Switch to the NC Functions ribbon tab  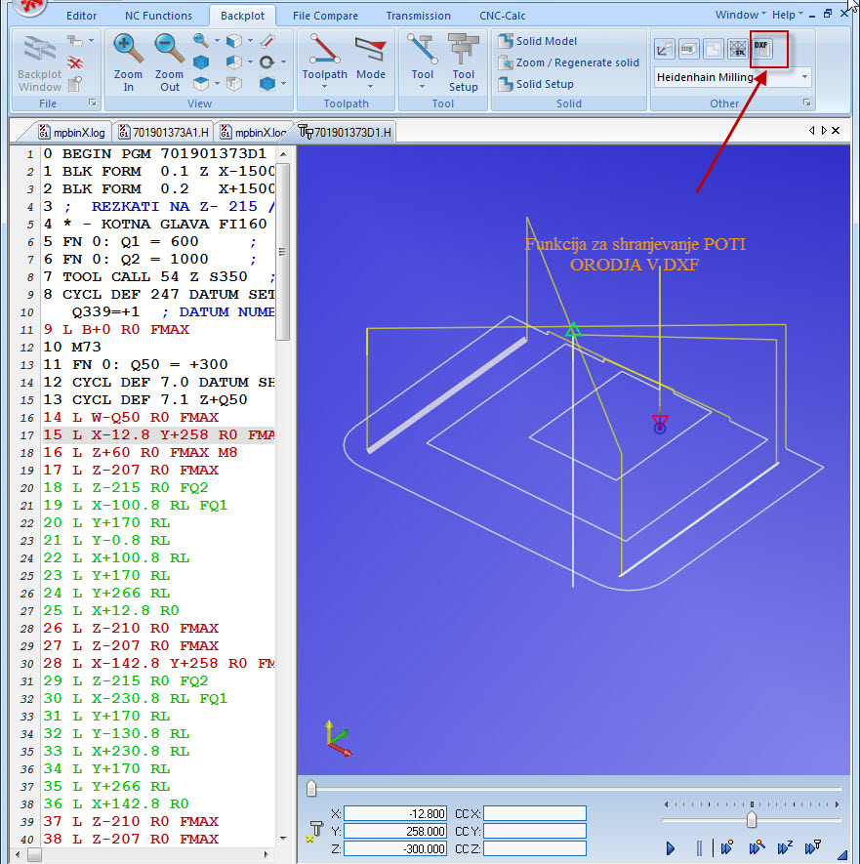tap(159, 16)
